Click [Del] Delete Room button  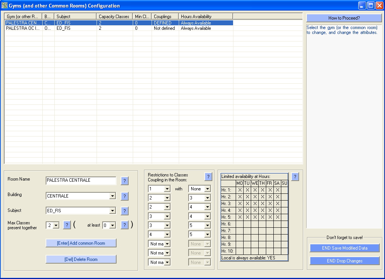coord(81,259)
